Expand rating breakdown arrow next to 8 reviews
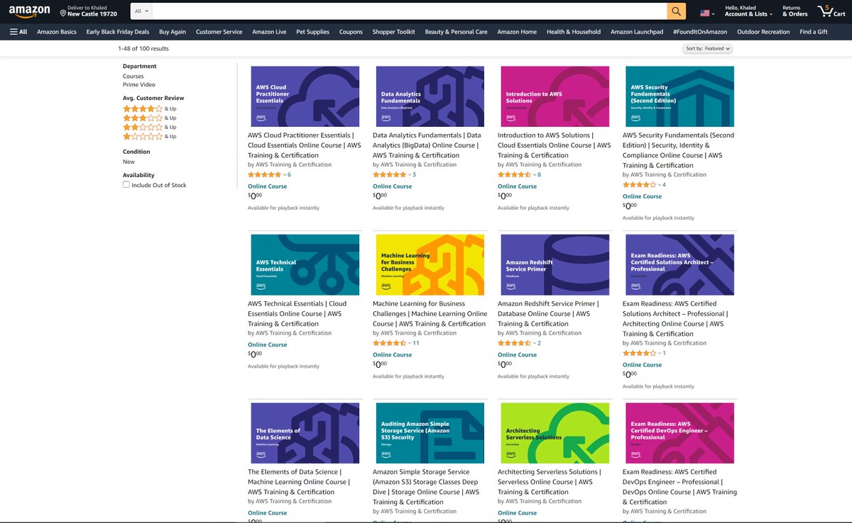The height and width of the screenshot is (523, 852). 534,174
